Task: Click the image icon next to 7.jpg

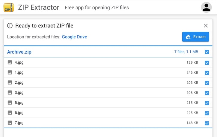Action: coord(10,123)
